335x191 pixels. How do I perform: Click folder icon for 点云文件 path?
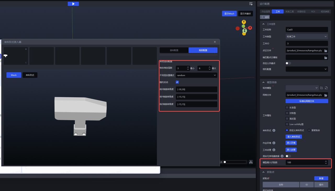326,51
